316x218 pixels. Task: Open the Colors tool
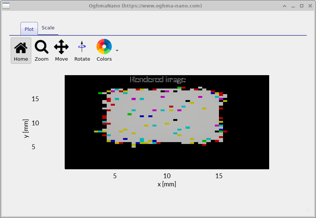click(104, 50)
